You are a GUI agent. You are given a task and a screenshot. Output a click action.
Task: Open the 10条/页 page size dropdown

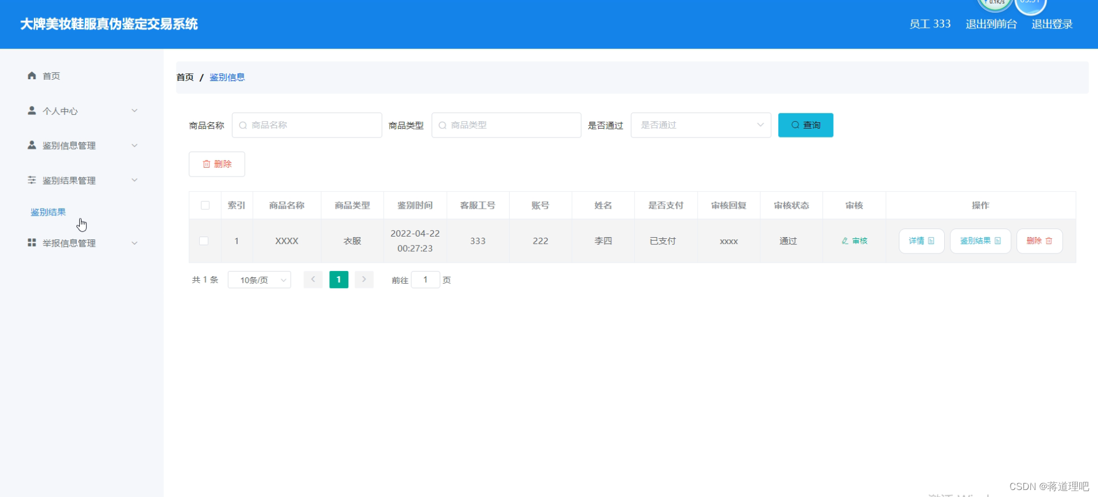[x=259, y=280]
